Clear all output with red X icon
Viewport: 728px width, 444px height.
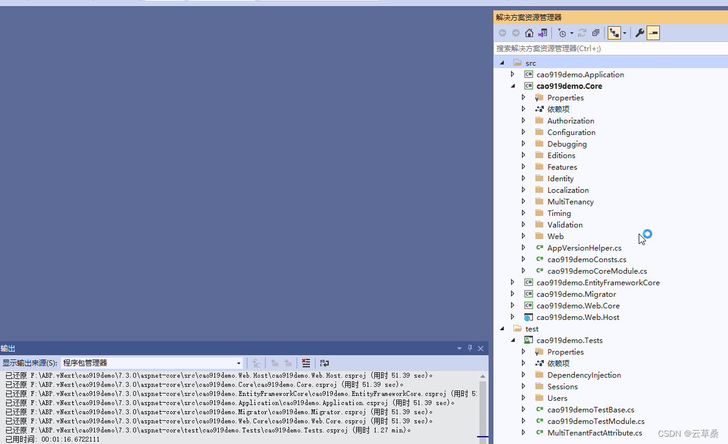click(306, 362)
